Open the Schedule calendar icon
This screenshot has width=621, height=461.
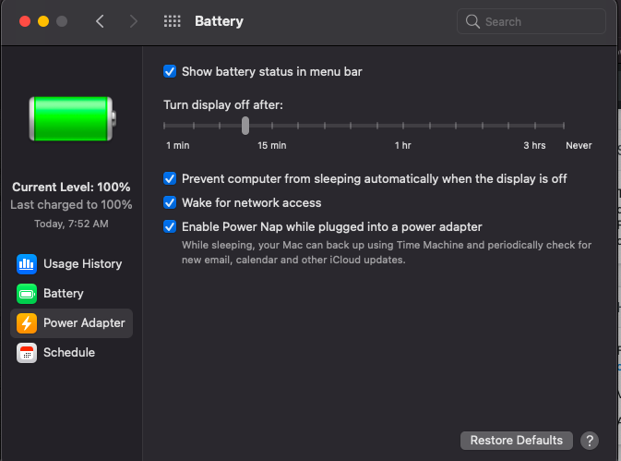(x=27, y=353)
